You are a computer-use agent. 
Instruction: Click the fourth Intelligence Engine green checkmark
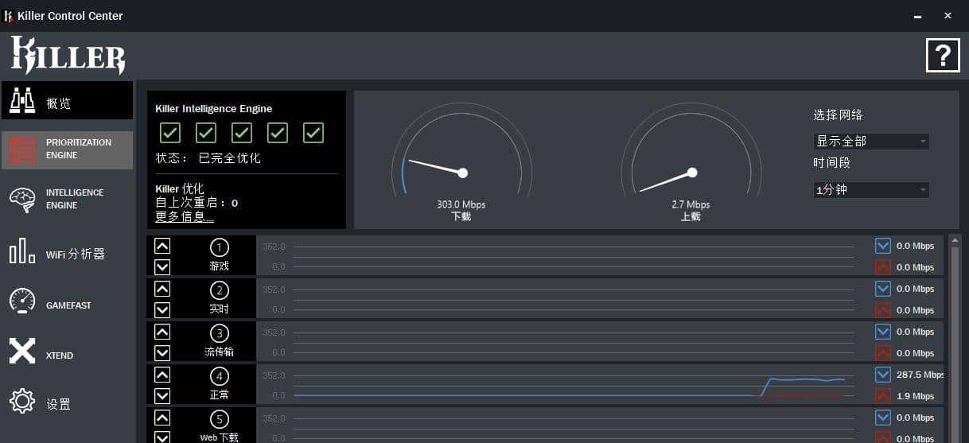278,133
